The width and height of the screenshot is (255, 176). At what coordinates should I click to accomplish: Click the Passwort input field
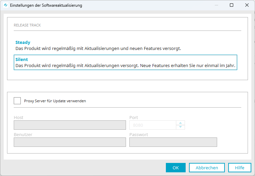(173, 142)
